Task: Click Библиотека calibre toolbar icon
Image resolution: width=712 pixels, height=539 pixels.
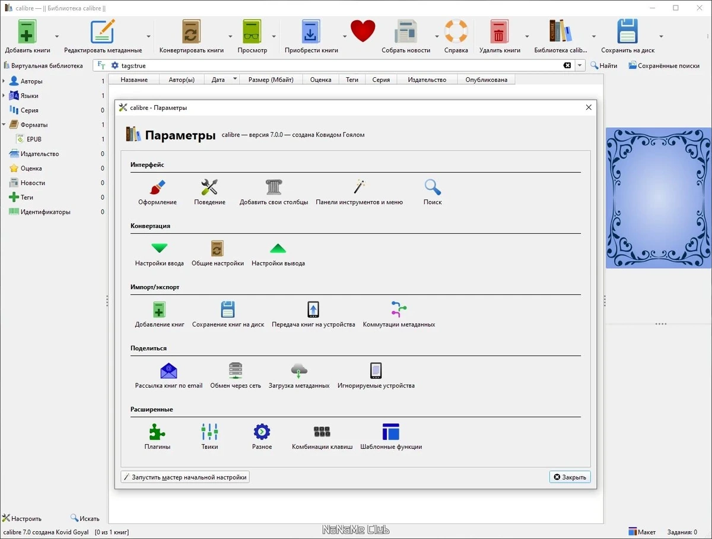Action: click(x=560, y=36)
